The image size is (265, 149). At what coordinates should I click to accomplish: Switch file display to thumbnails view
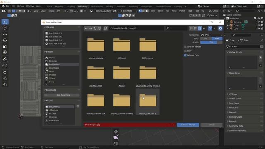point(200,29)
